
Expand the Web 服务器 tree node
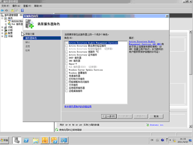[6, 24]
